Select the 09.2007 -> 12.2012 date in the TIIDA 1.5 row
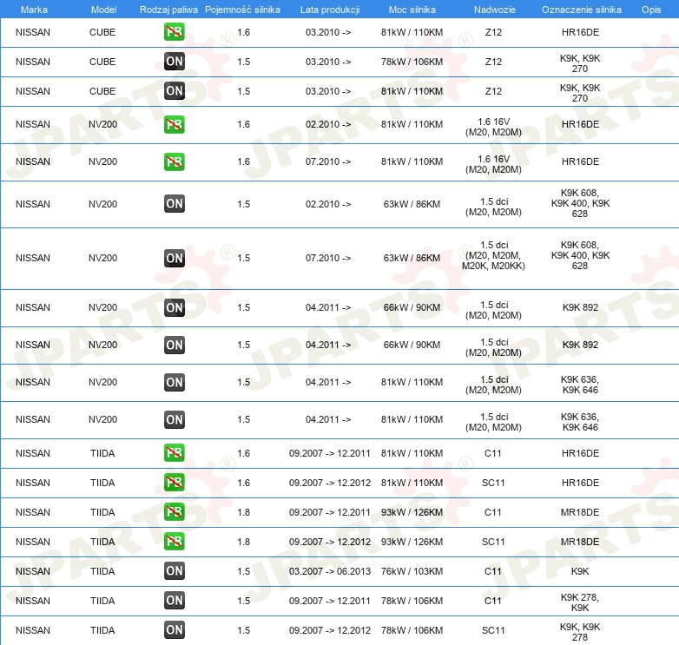Viewport: 679px width, 645px height. click(x=330, y=630)
